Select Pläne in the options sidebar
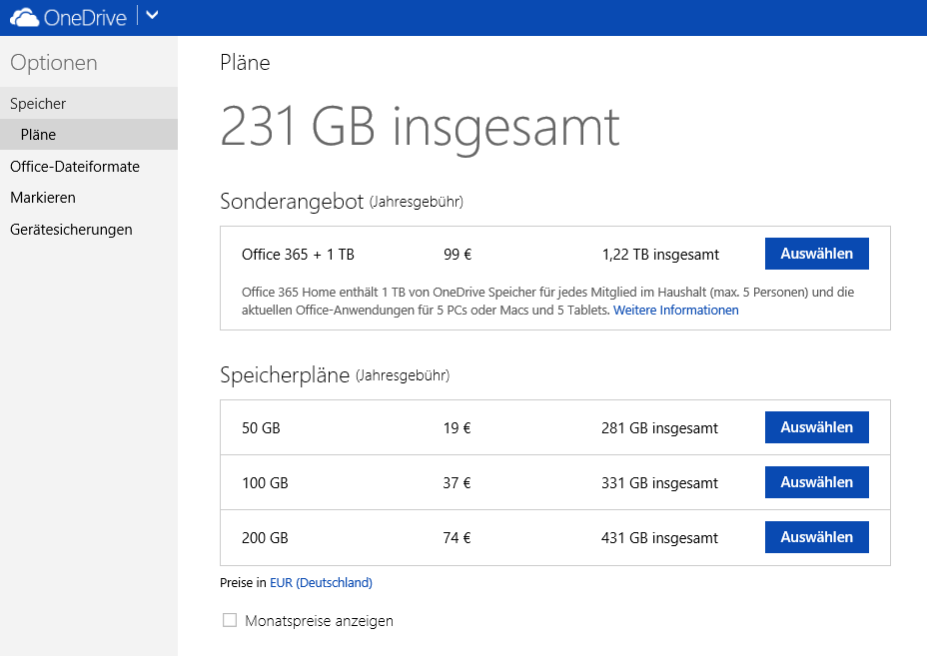Image resolution: width=927 pixels, height=656 pixels. [x=38, y=135]
